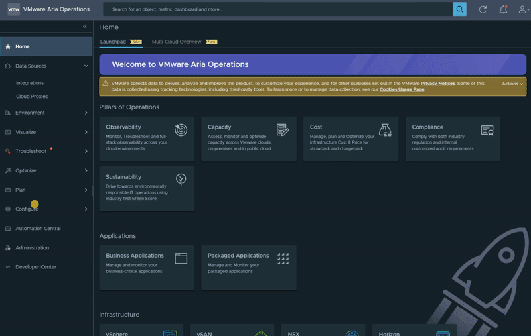Open the Actions dropdown in banner
This screenshot has width=531, height=336.
click(x=512, y=84)
